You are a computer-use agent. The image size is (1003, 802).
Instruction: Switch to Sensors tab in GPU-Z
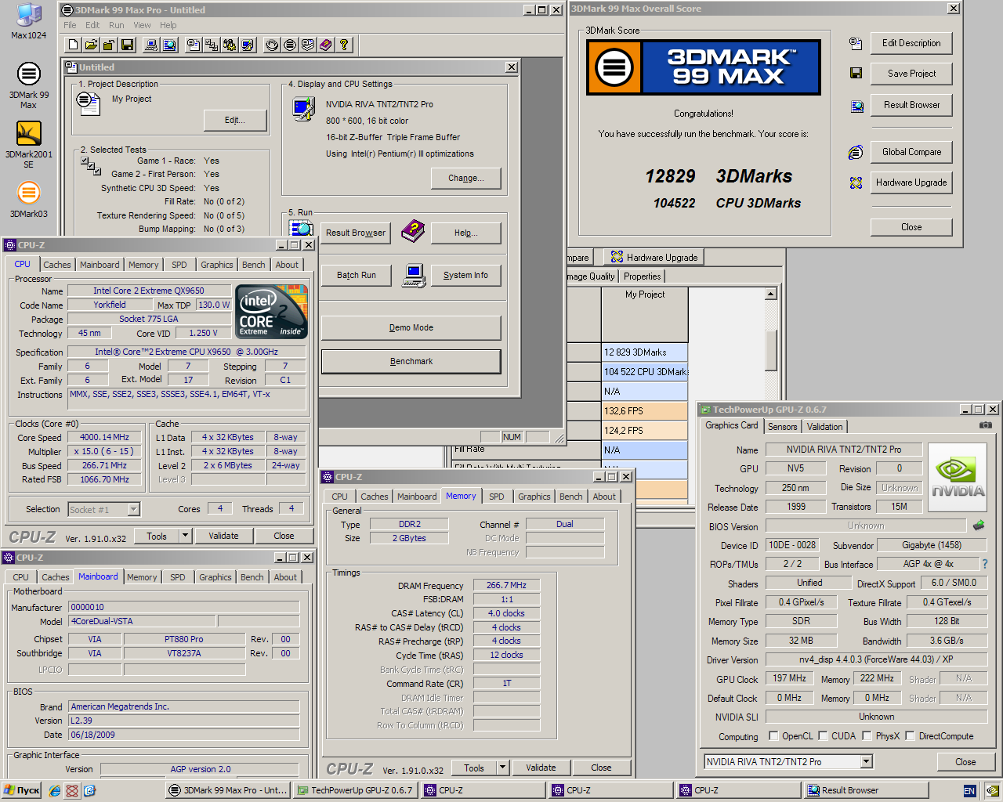click(x=782, y=427)
